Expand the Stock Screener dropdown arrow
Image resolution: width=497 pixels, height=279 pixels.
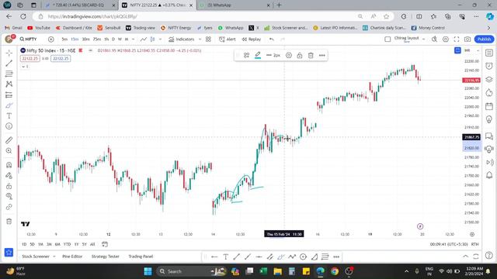coord(54,257)
